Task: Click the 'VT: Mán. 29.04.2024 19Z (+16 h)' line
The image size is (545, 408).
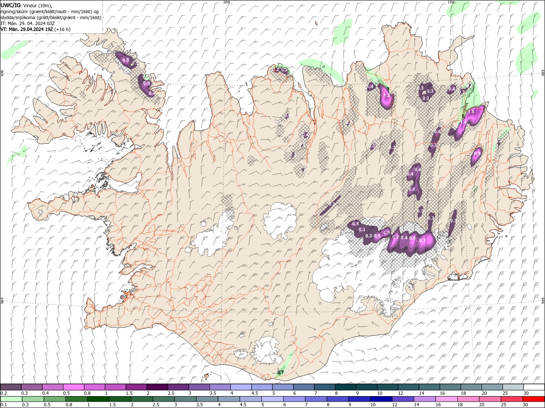Action: click(x=35, y=29)
